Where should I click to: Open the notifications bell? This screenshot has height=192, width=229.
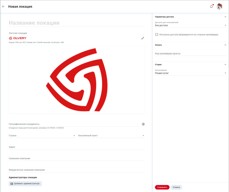point(211,6)
